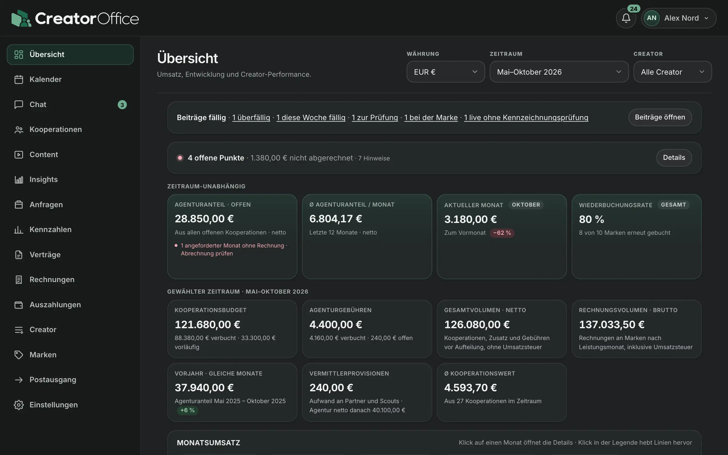This screenshot has height=455, width=728.
Task: Click the red dot beside offene Punkte
Action: click(180, 158)
